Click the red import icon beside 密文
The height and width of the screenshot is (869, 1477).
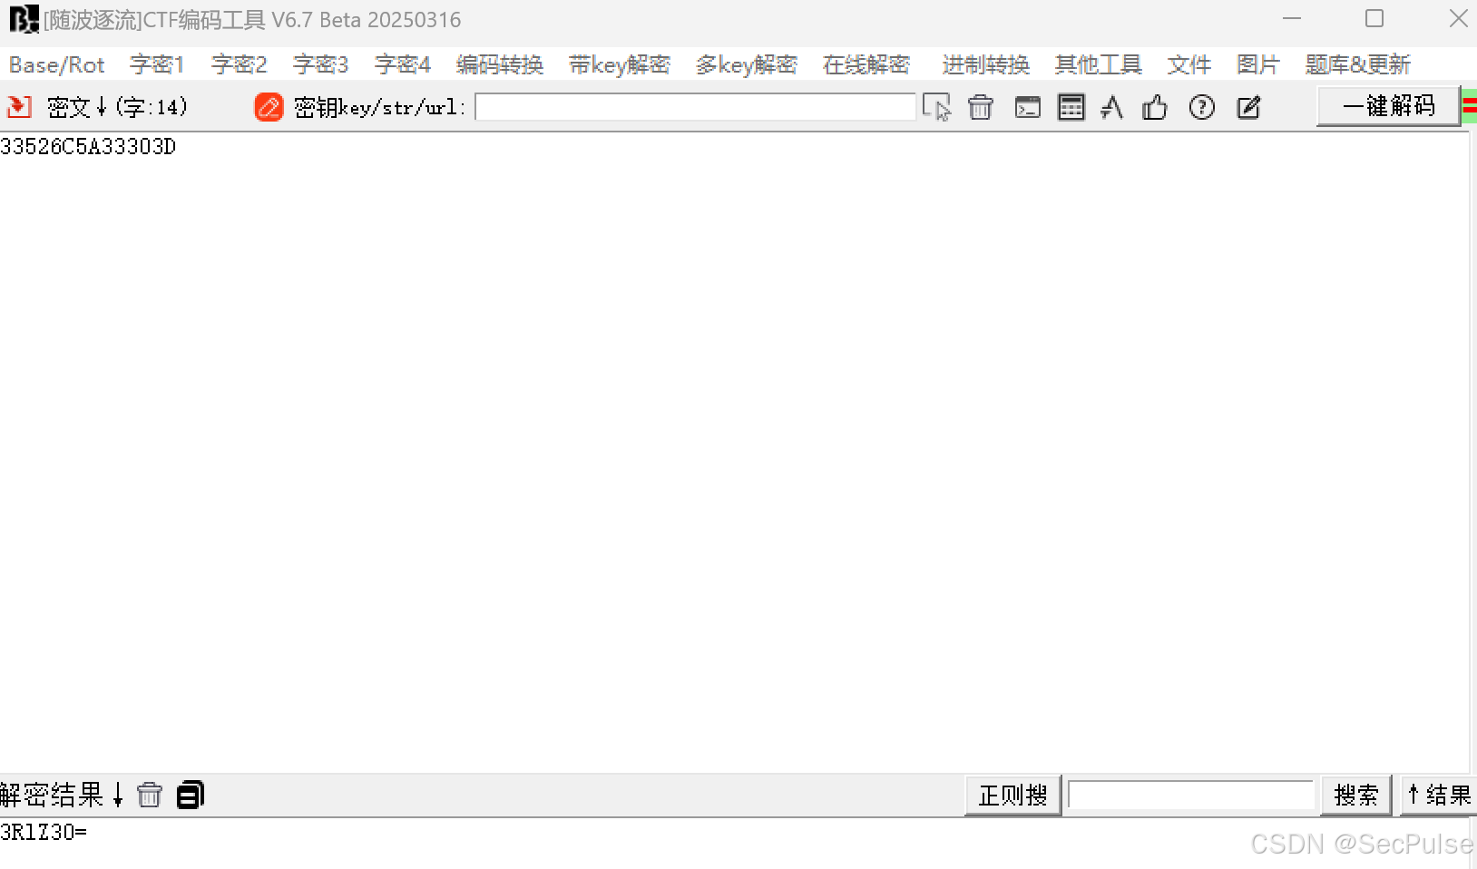[19, 107]
